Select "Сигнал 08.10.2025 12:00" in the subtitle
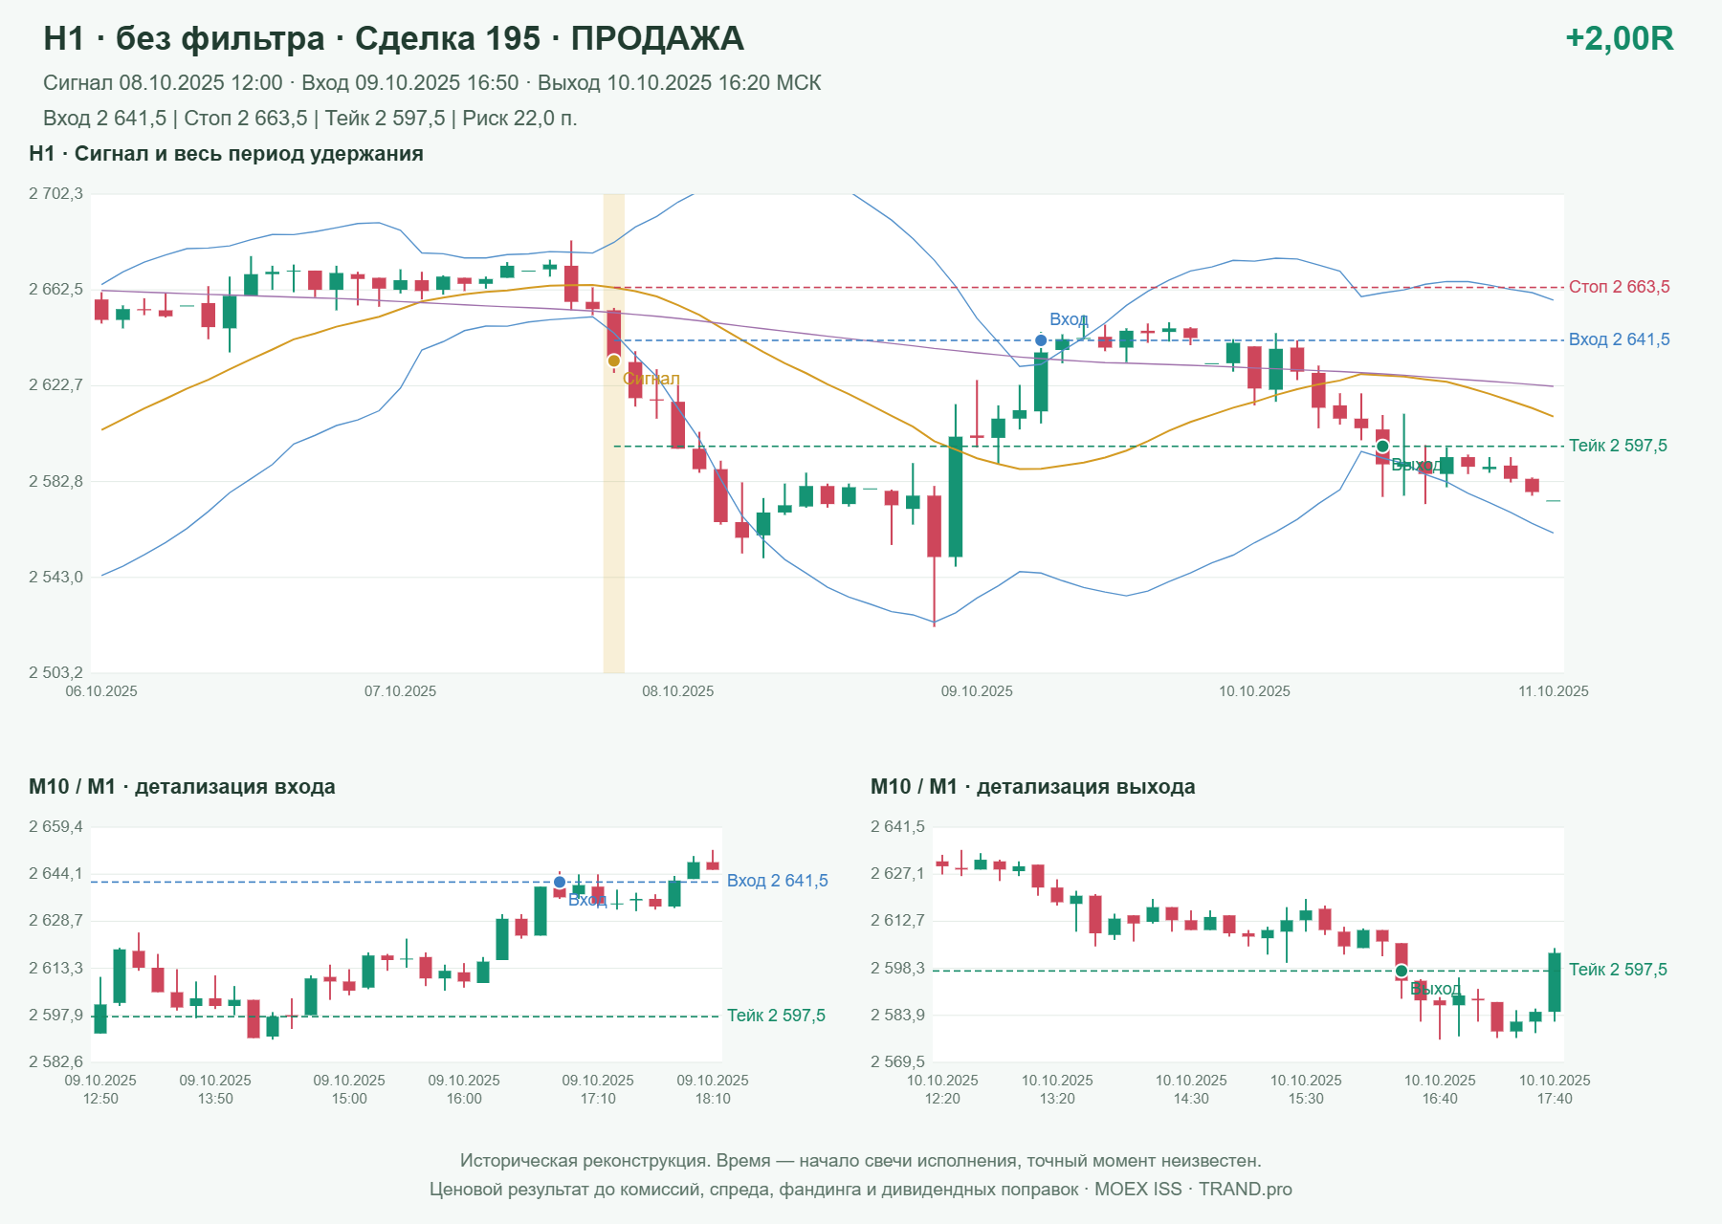The width and height of the screenshot is (1722, 1224). click(x=163, y=83)
